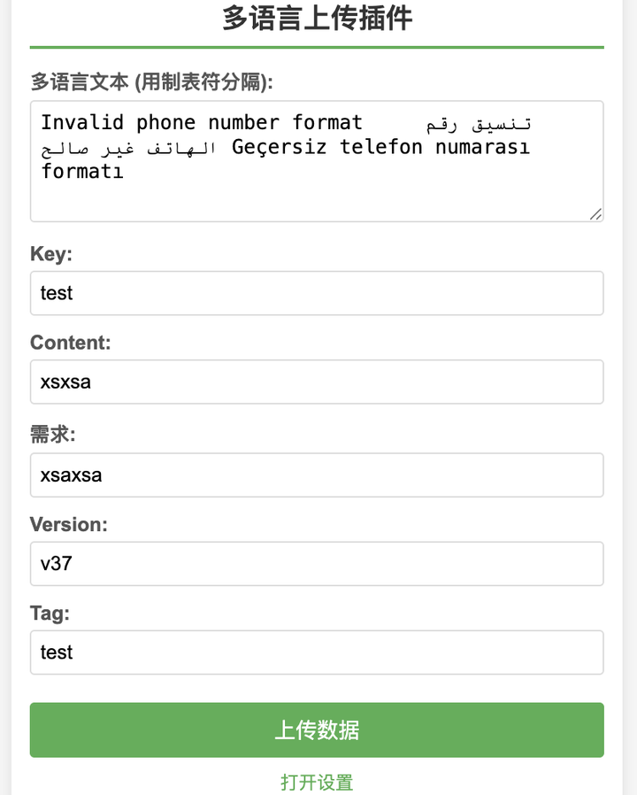This screenshot has width=637, height=795.
Task: Click the "Tag:" label
Action: pos(50,613)
